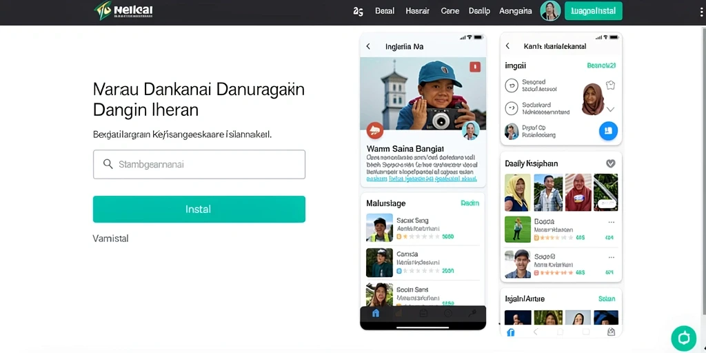The width and height of the screenshot is (706, 353).
Task: Open the hijab woman portrait
Action: [592, 99]
